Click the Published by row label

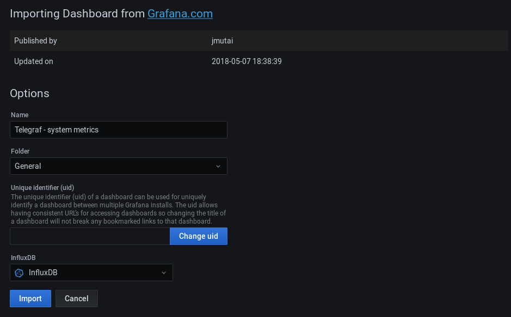point(35,41)
